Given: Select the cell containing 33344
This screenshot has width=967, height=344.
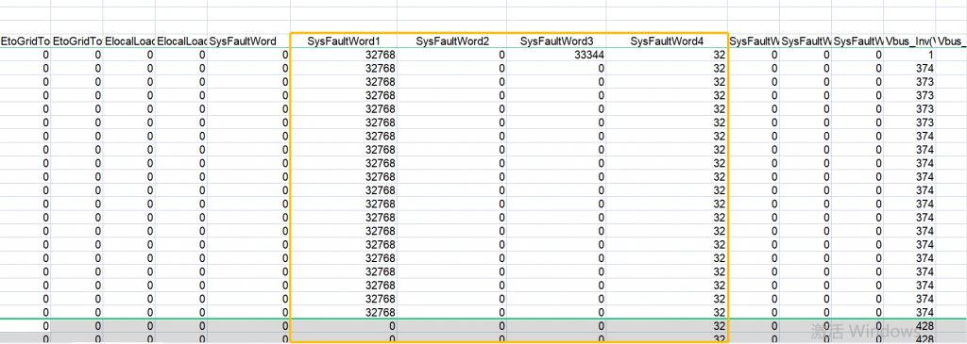Looking at the screenshot, I should (556, 55).
